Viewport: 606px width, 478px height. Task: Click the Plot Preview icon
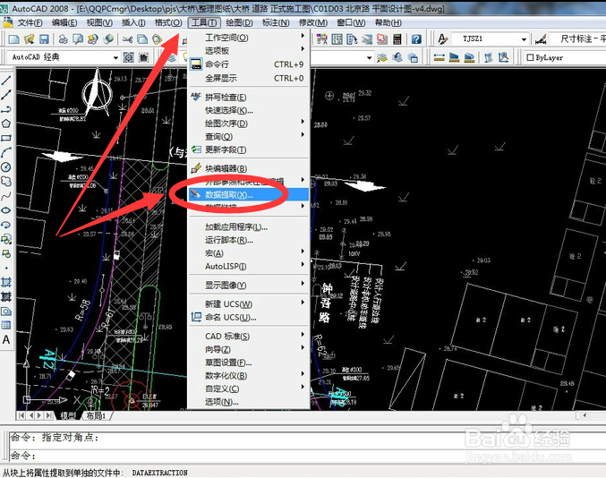78,39
